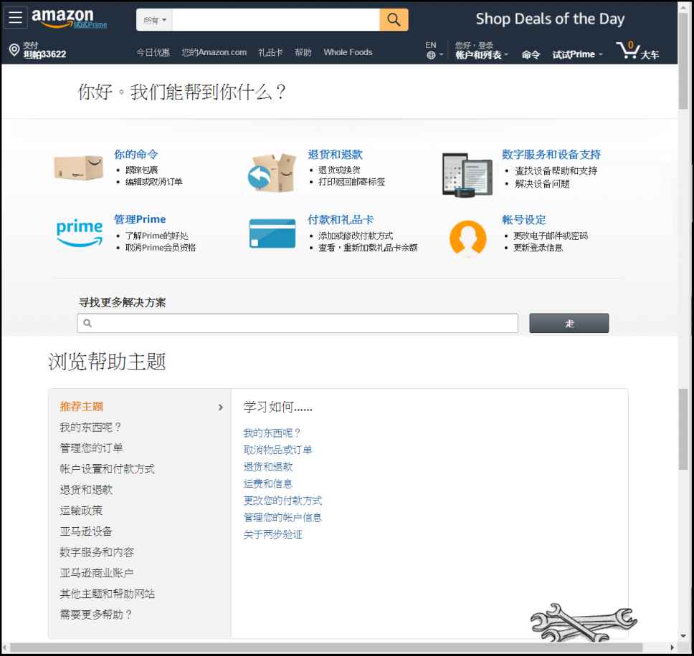Open the 数字服务和设备支持 heading link

point(551,154)
